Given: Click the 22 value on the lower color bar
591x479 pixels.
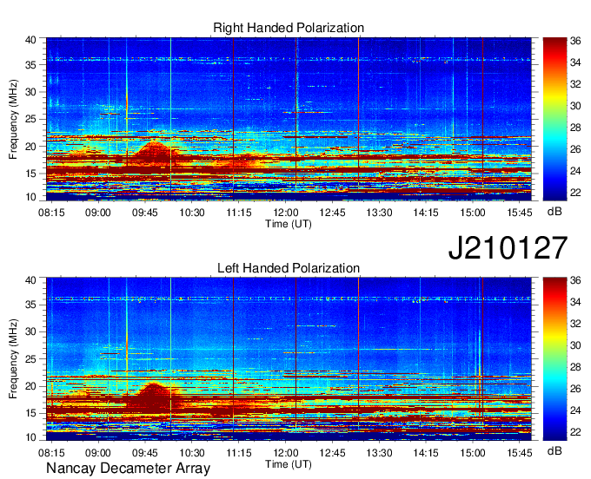Looking at the screenshot, I should point(575,432).
